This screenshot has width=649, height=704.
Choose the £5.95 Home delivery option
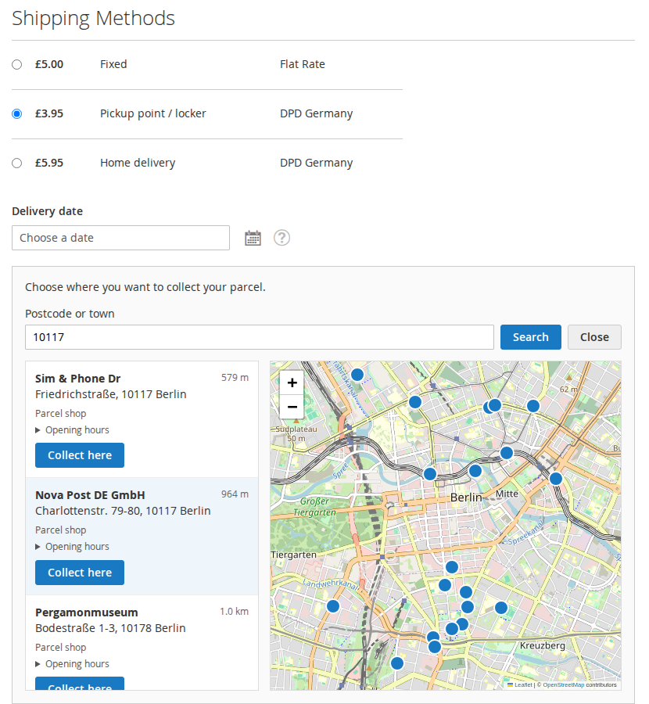click(17, 163)
